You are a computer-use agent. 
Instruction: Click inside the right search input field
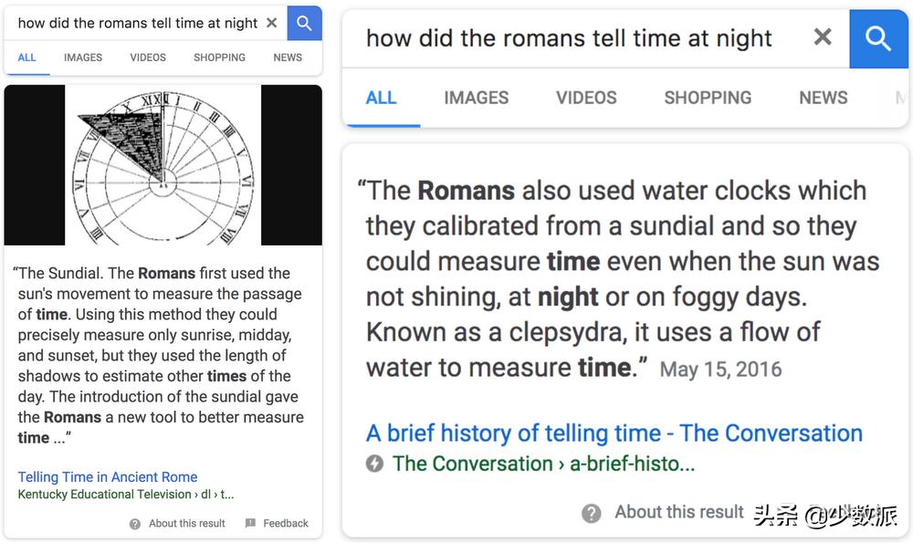[x=566, y=37]
